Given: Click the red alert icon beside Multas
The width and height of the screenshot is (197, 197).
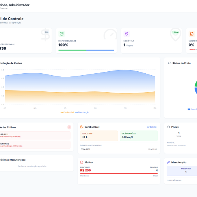Looking at the screenshot, I should pyautogui.click(x=82, y=162).
